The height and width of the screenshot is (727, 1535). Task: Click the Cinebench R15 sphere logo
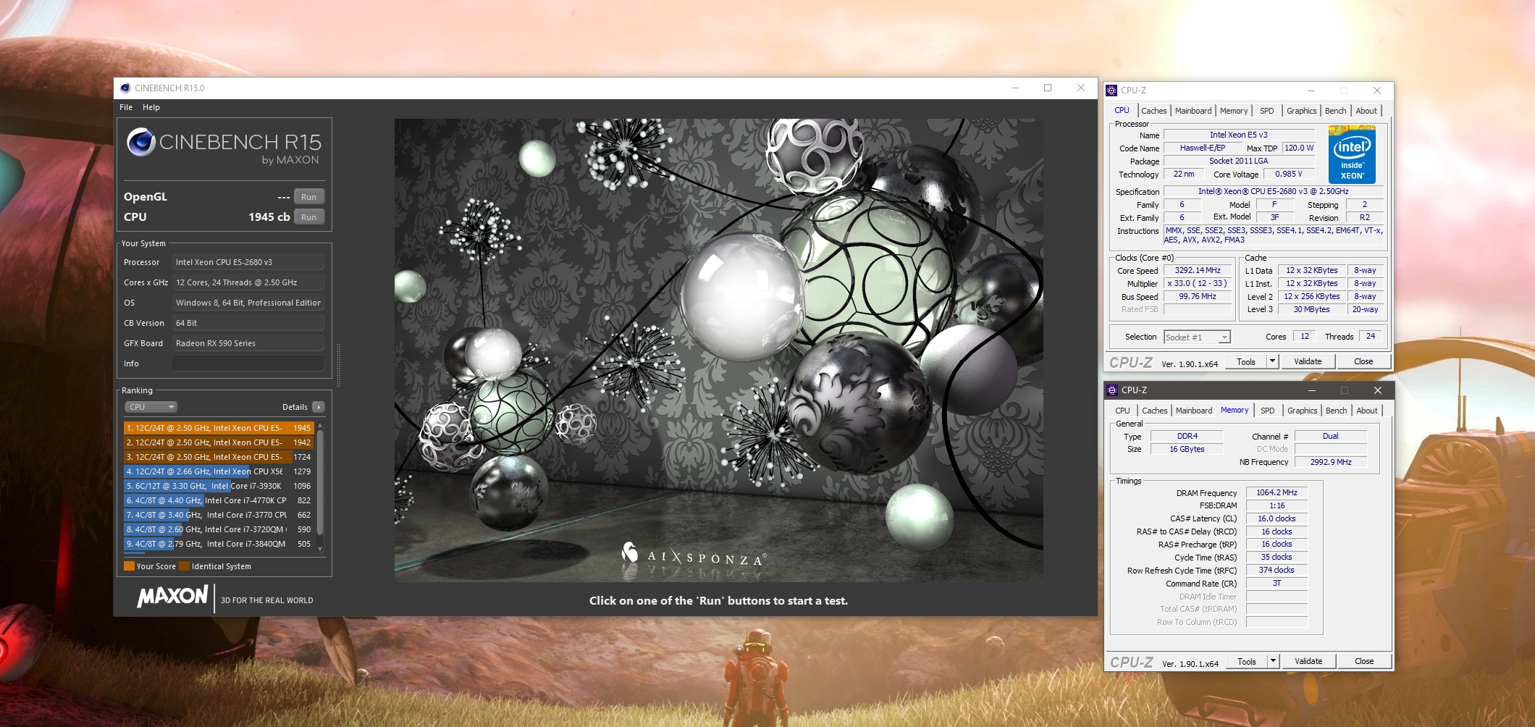141,142
